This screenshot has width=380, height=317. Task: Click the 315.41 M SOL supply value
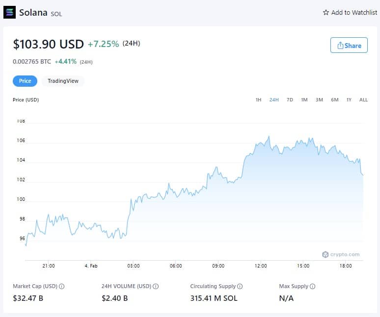214,298
